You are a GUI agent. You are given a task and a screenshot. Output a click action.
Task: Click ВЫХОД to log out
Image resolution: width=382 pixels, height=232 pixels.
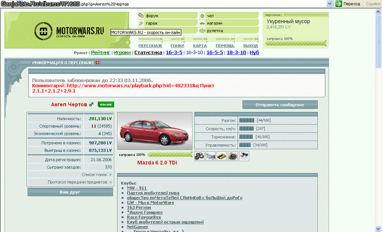coord(250,46)
